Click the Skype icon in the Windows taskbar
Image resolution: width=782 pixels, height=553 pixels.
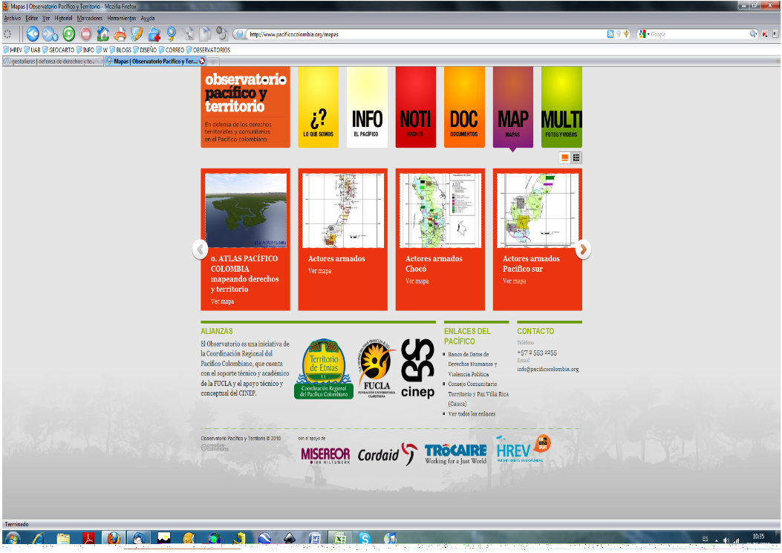pos(365,538)
